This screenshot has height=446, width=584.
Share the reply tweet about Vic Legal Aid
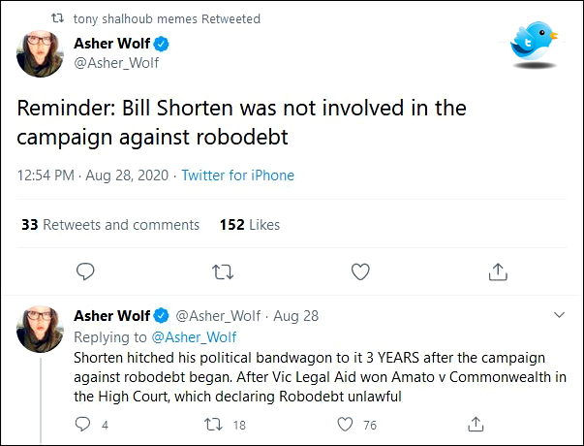476,424
